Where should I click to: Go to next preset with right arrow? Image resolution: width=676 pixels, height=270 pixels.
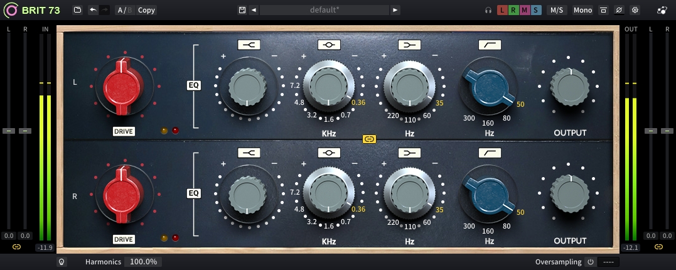[x=395, y=10]
